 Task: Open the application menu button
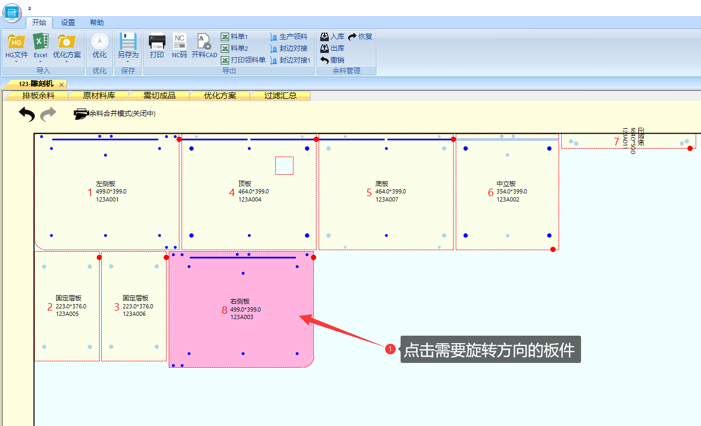(x=12, y=13)
